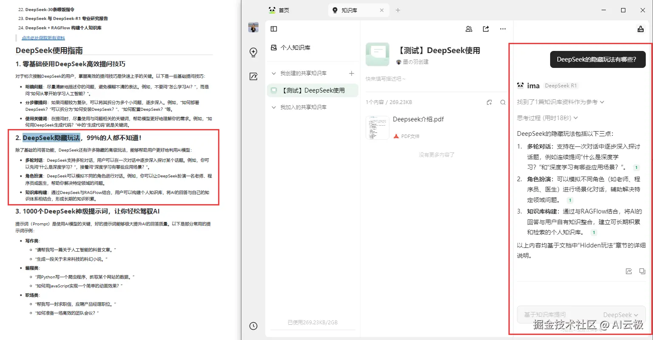Open a new tab with the plus button
653x340 pixels.
398,10
